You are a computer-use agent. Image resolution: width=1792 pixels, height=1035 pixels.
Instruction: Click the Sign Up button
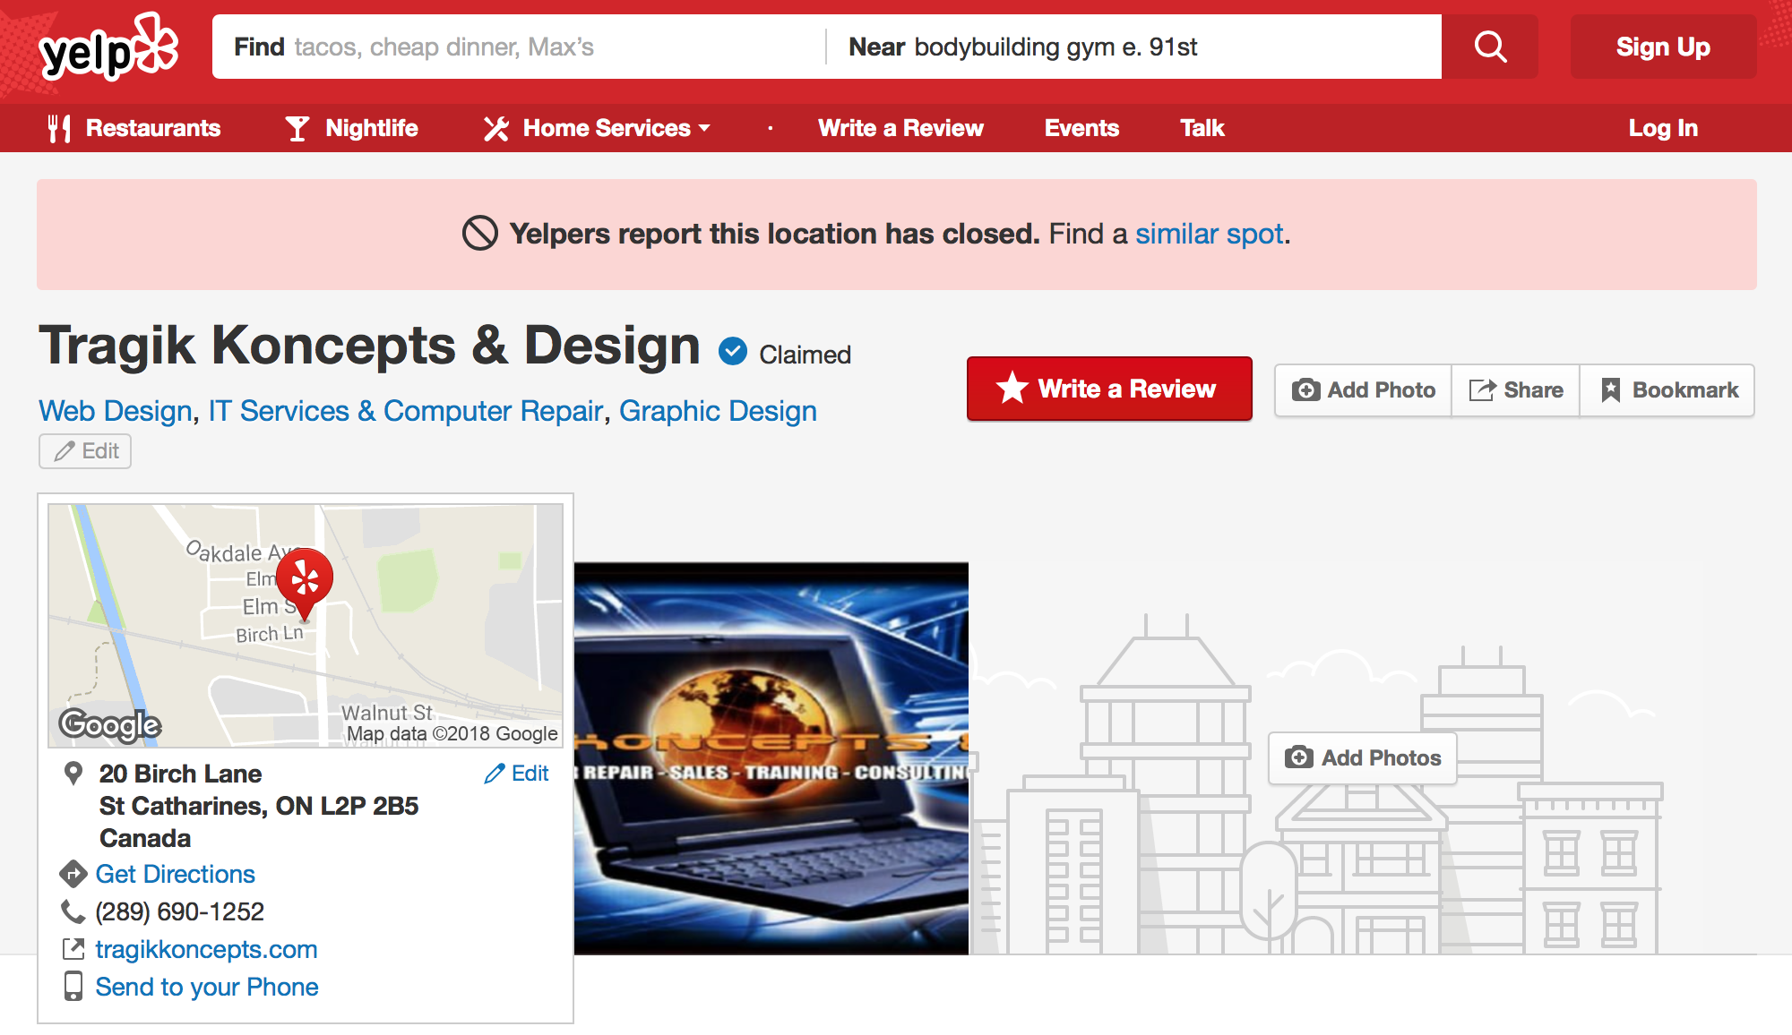coord(1663,47)
